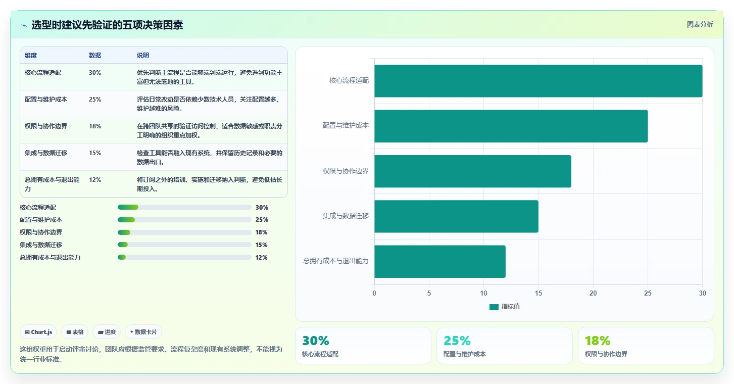Click the x-axis tick label 10
Screen dimensions: 734x384
[x=483, y=293]
